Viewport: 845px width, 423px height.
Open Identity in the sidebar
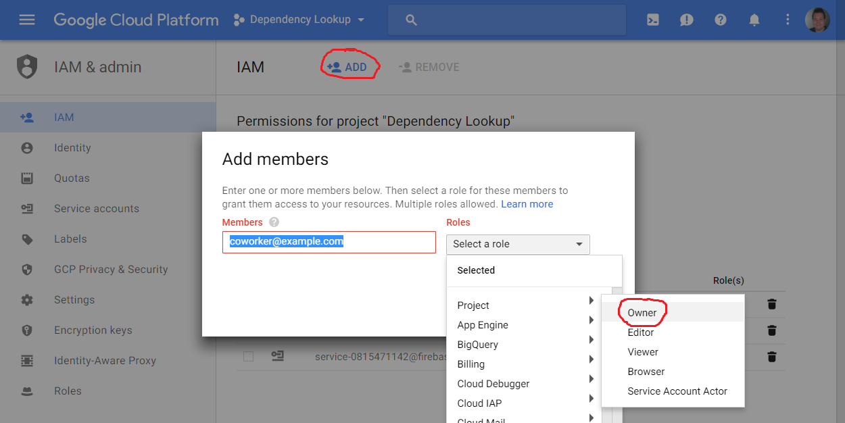click(108, 148)
